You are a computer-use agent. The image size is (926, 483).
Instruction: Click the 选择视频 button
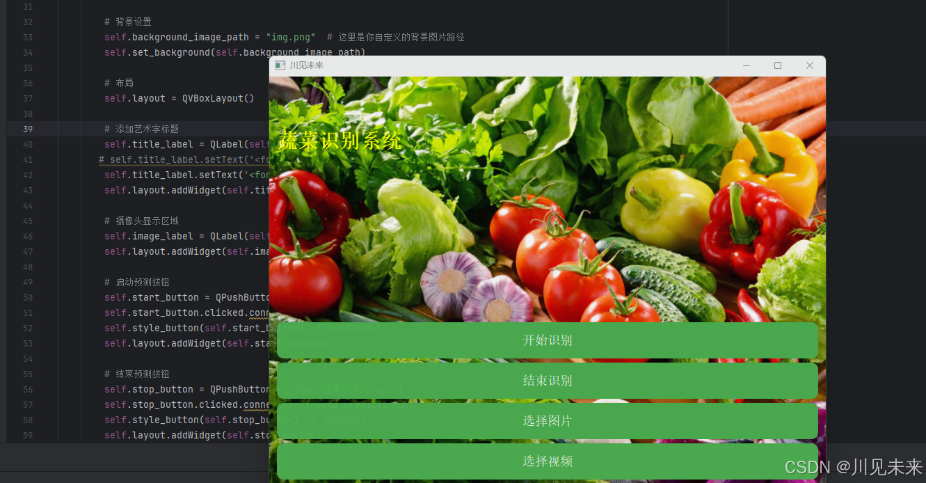[x=547, y=461]
